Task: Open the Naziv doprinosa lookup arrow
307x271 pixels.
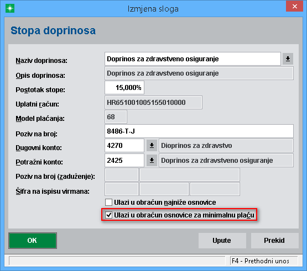Action: click(288, 59)
